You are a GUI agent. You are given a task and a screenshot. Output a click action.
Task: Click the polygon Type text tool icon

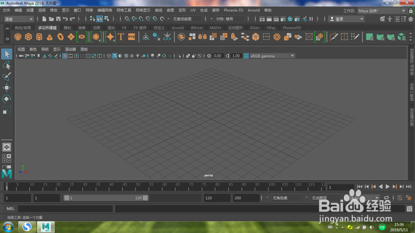[121, 37]
